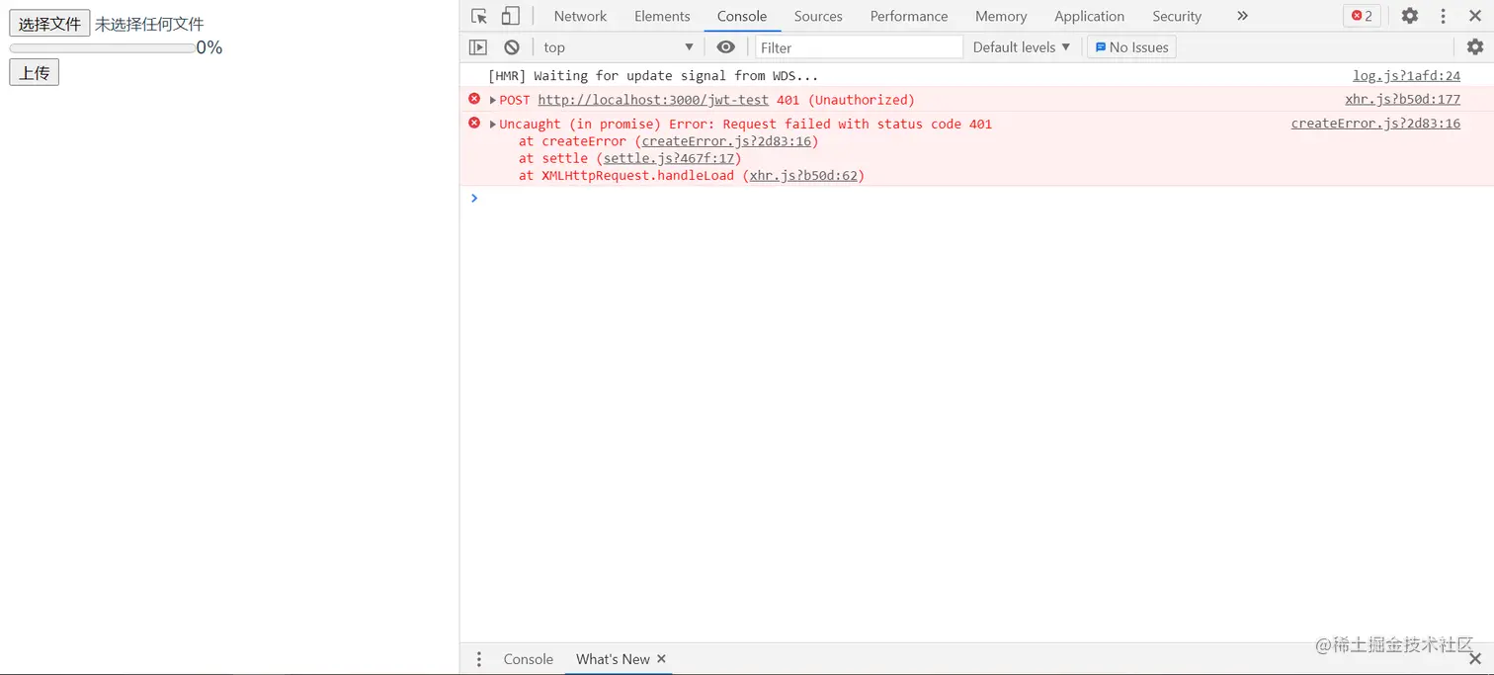This screenshot has width=1494, height=675.
Task: Open the DevTools three-dot customize menu
Action: coord(1444,16)
